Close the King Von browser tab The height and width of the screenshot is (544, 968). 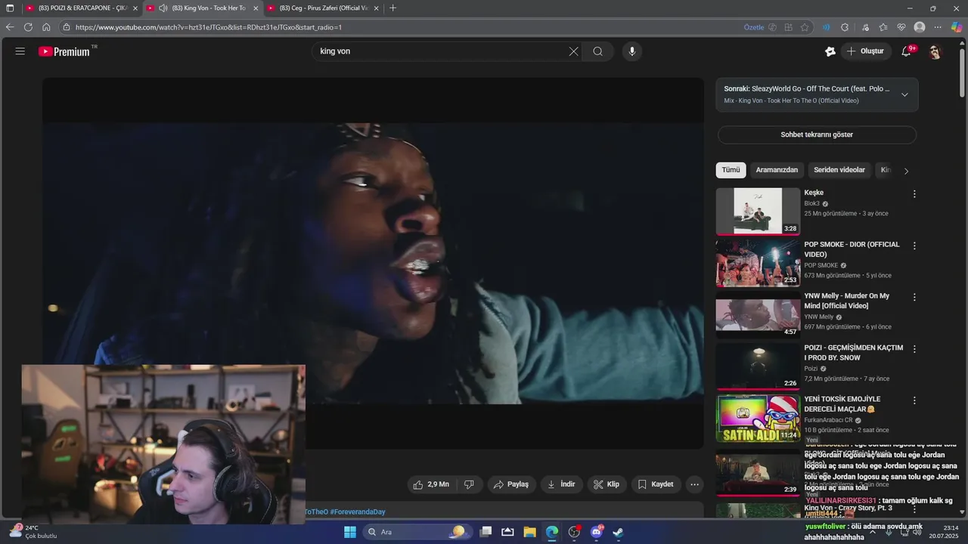point(256,8)
